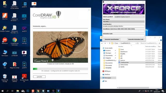Open the CompuDoctor Soluciones Chrome shortcut

[15, 41]
